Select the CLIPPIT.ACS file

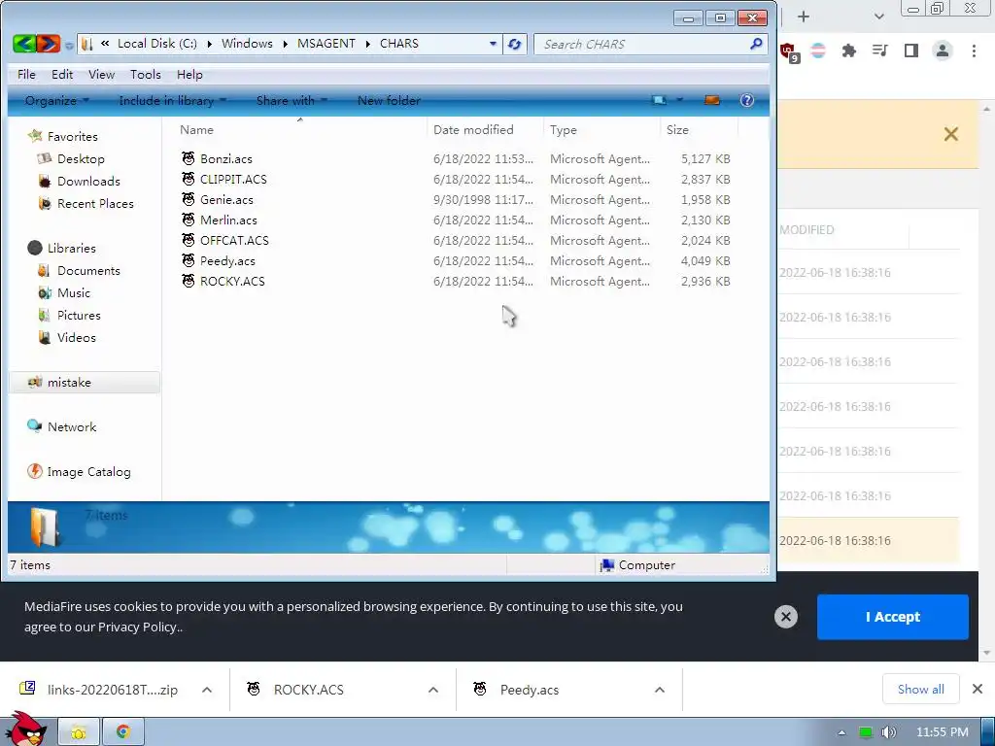[233, 179]
